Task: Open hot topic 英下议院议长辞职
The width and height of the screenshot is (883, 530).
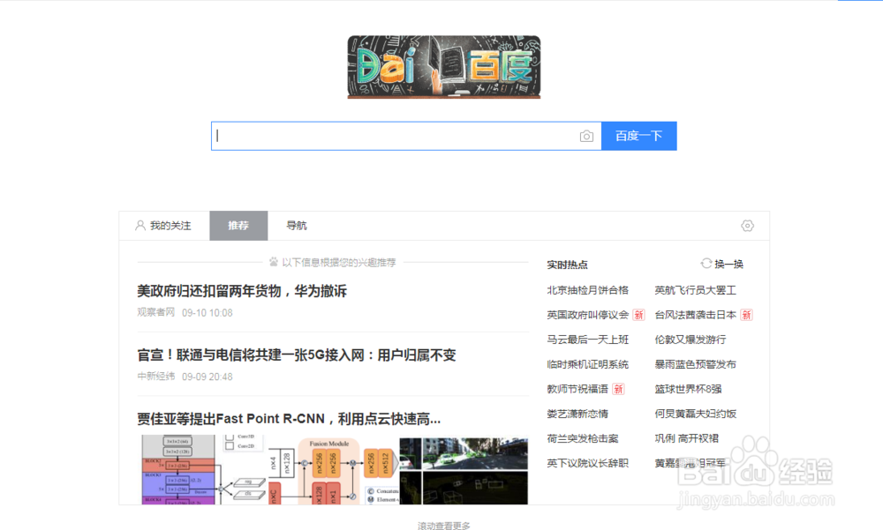Action: pos(587,464)
